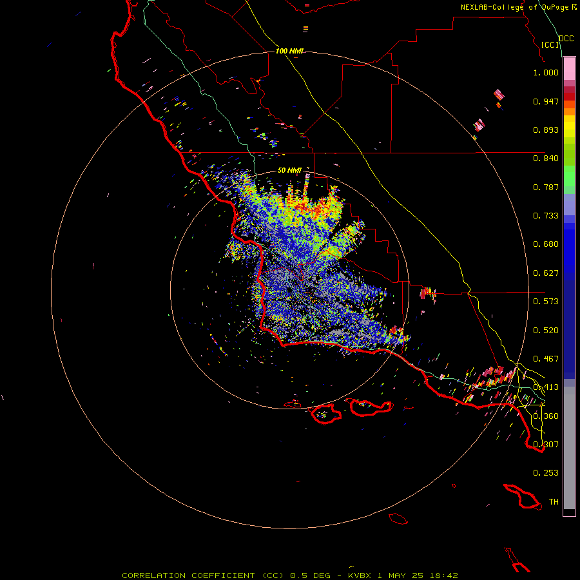Image resolution: width=580 pixels, height=580 pixels.
Task: Click the TH threshold label
Action: [554, 502]
